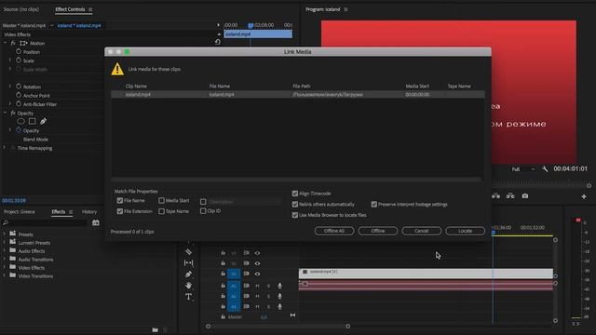Viewport: 596px width, 335px height.
Task: Enable voice-over record on track A1
Action: [x=279, y=286]
